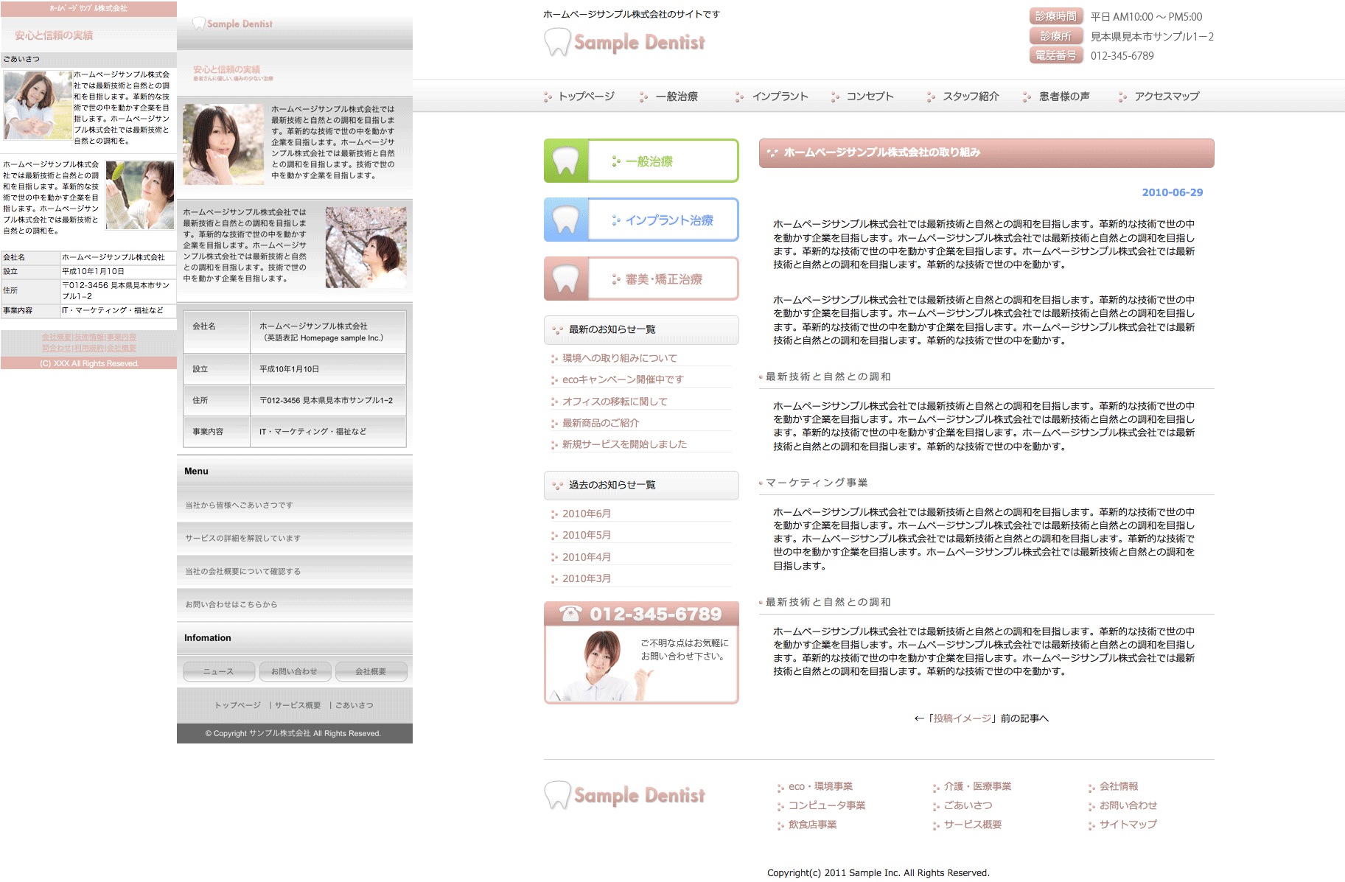The width and height of the screenshot is (1345, 882).
Task: Click the Sample Dentist logo in mobile preview
Action: [x=233, y=24]
